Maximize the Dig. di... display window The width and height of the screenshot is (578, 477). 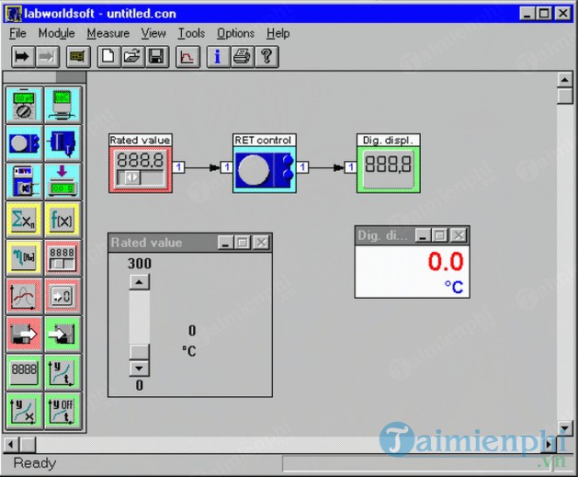point(440,235)
